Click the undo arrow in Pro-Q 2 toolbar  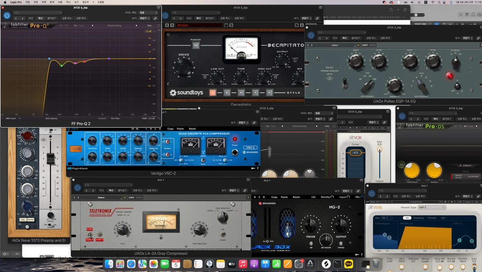(61, 26)
